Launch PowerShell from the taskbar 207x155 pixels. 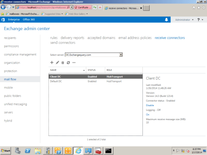pyautogui.click(x=28, y=151)
